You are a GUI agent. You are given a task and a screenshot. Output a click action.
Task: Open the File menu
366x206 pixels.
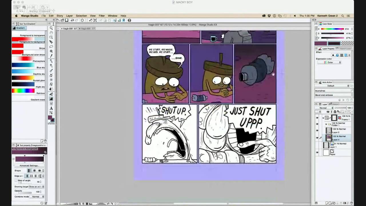tap(43, 16)
